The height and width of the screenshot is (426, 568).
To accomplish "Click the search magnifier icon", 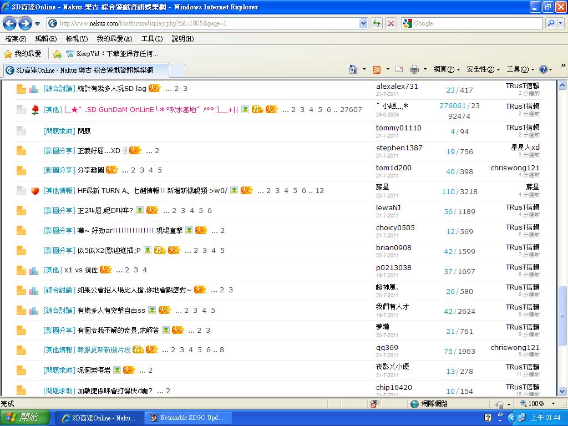I will coord(551,23).
